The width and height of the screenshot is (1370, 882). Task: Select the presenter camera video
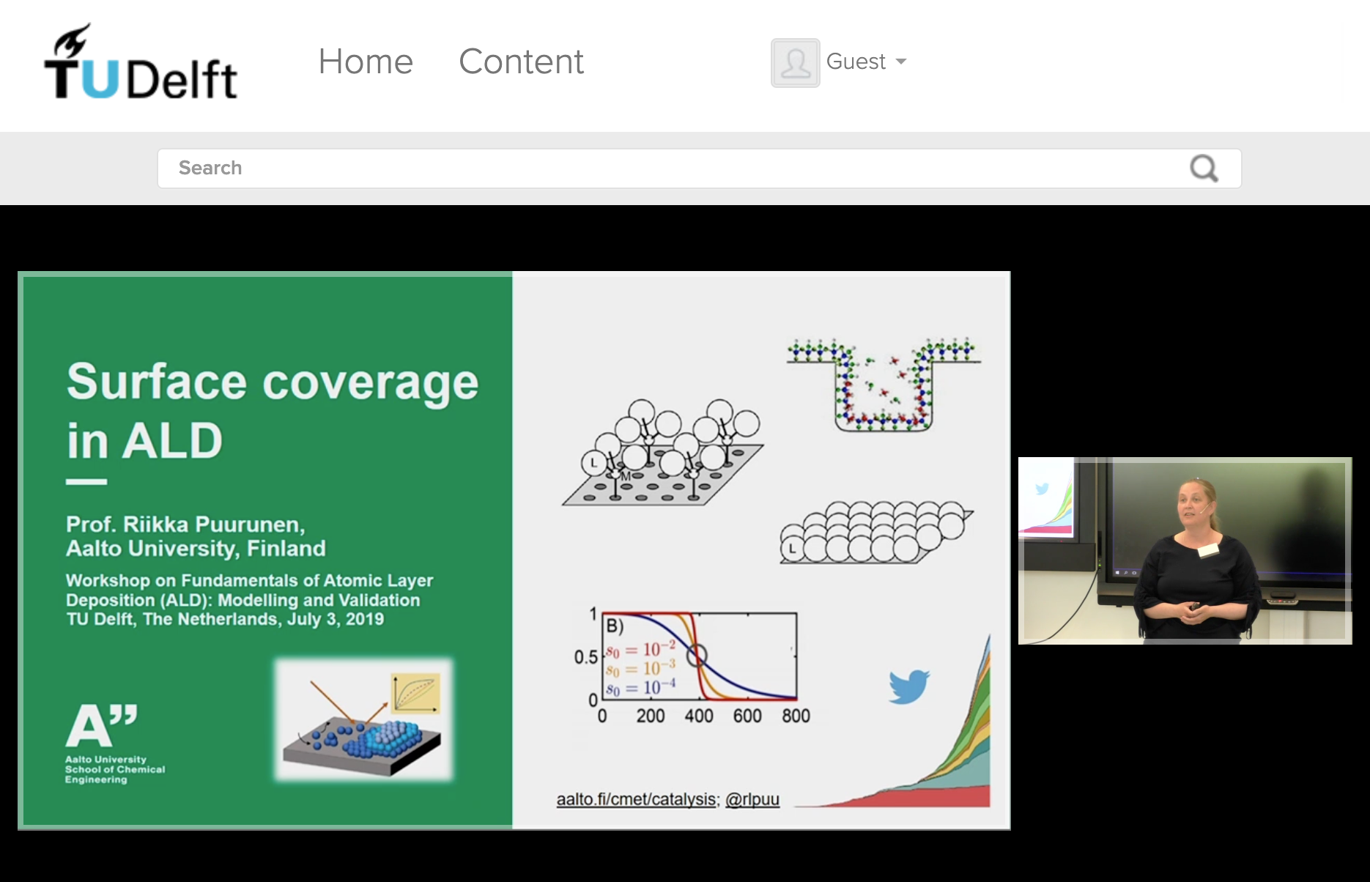pos(1185,551)
